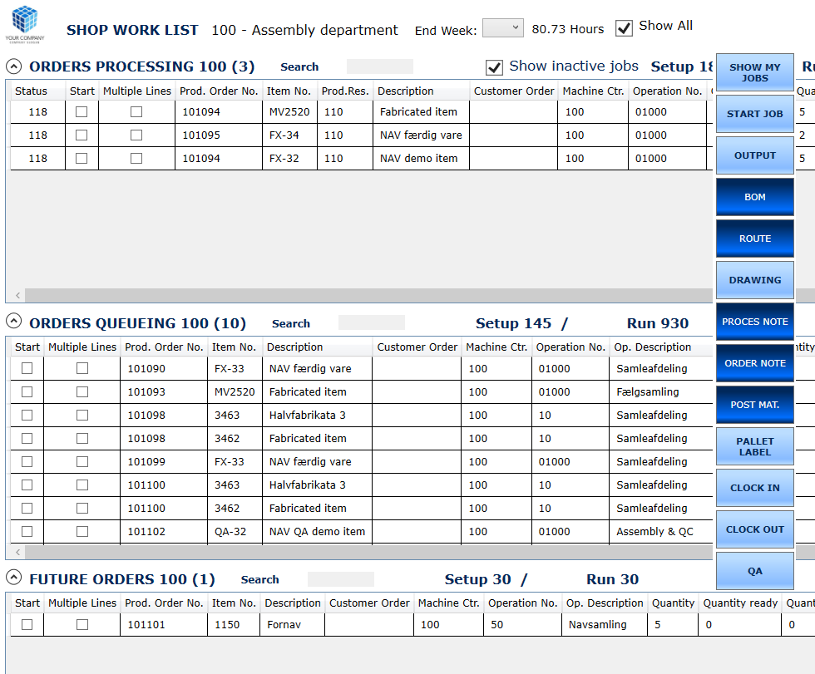
Task: View the Route of the current job
Action: coord(754,238)
